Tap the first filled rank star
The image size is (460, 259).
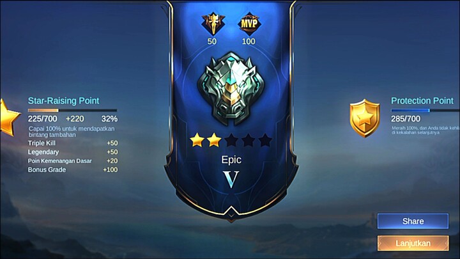tap(197, 140)
